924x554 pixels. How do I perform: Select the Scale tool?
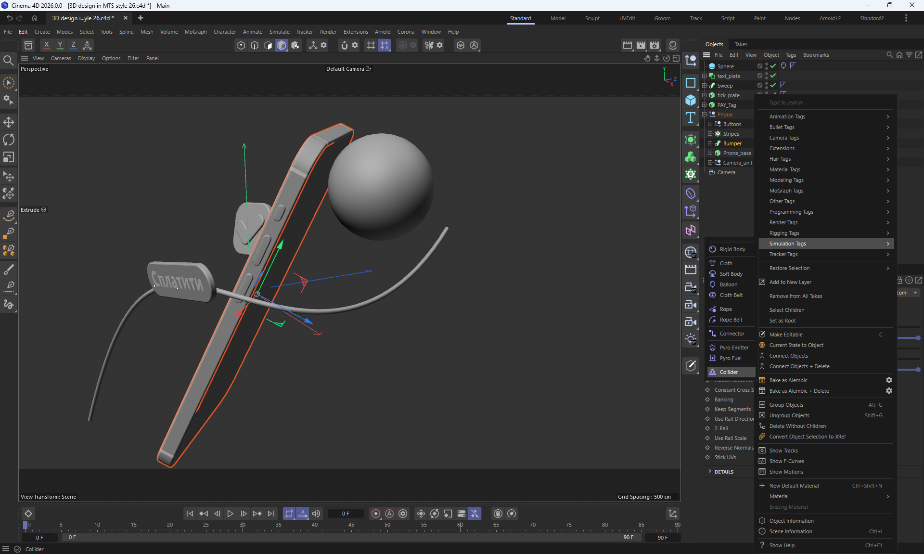9,157
